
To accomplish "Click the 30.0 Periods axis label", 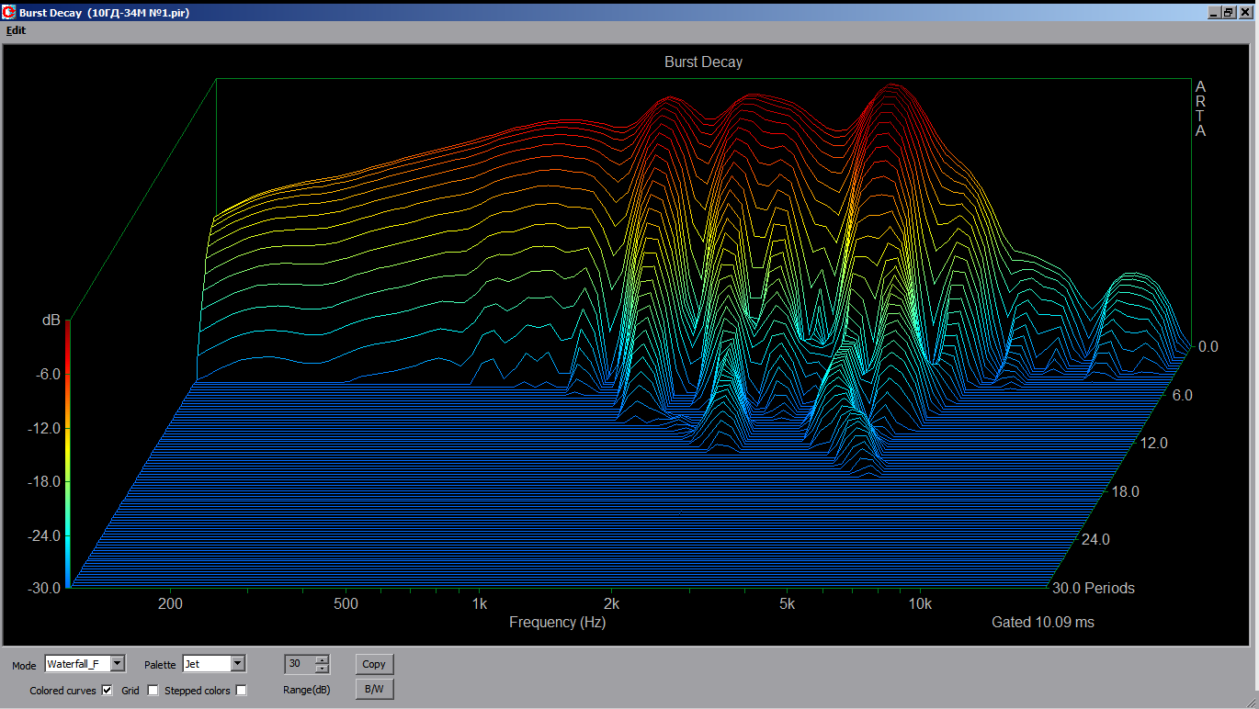I will tap(1094, 588).
